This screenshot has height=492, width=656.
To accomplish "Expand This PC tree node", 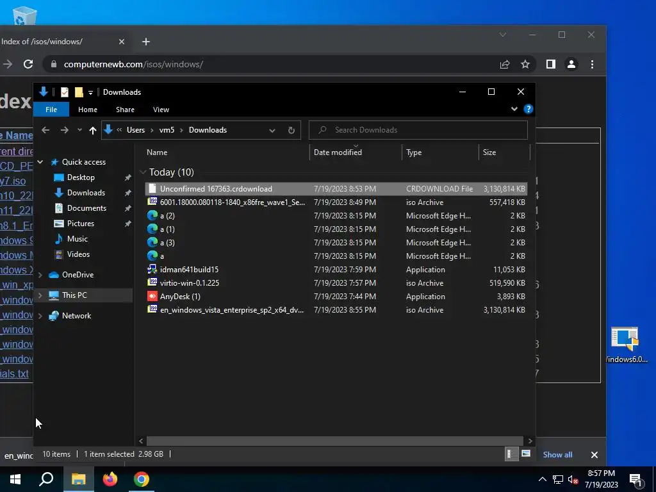I will point(40,295).
